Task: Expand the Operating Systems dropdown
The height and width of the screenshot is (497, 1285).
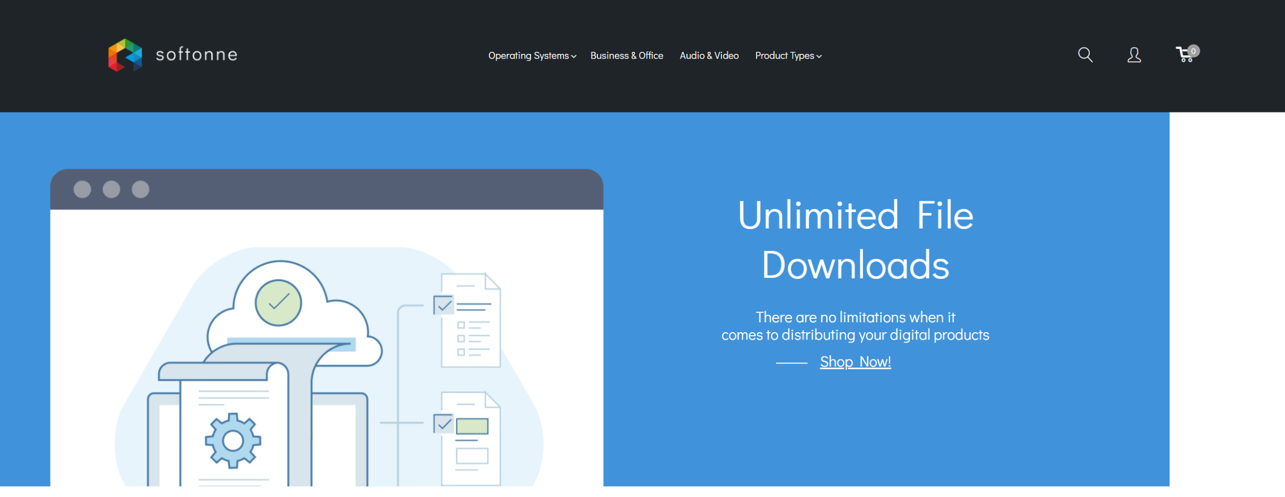Action: tap(528, 56)
